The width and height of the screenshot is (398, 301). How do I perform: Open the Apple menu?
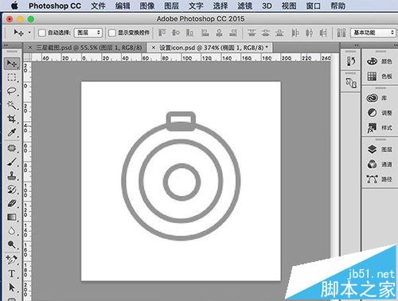(15, 6)
